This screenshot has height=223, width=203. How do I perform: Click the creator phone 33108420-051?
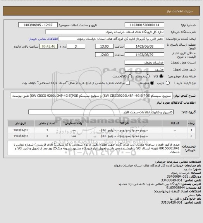coord(172,202)
